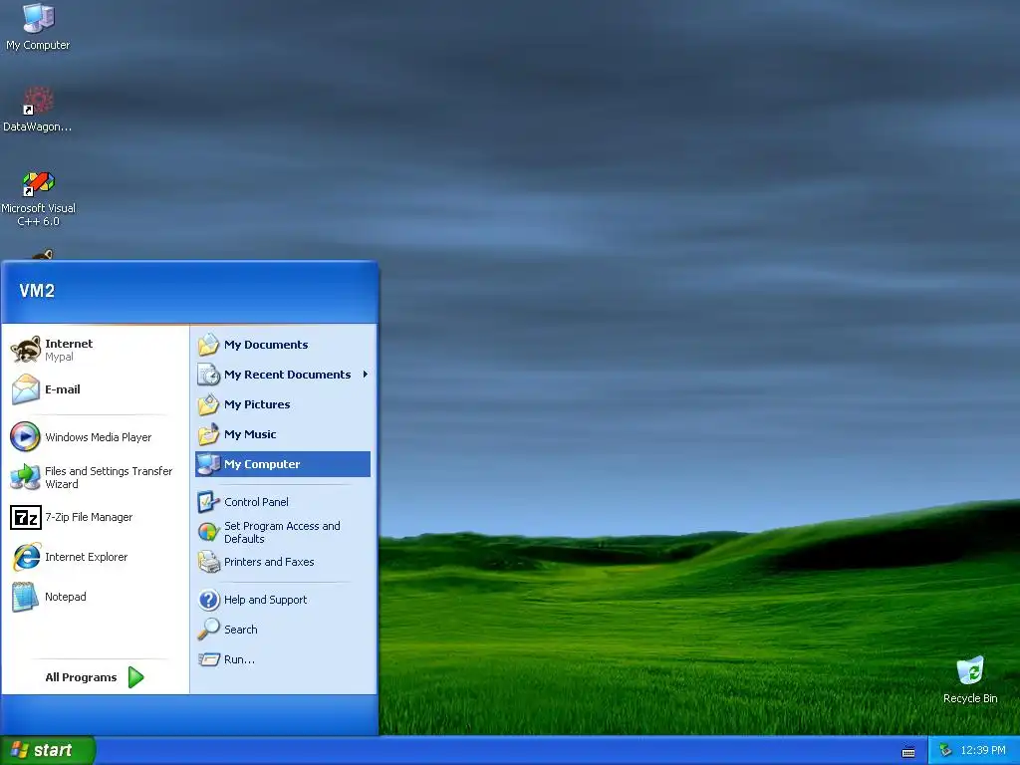The width and height of the screenshot is (1020, 765).
Task: Open the My Pictures folder icon
Action: 209,404
